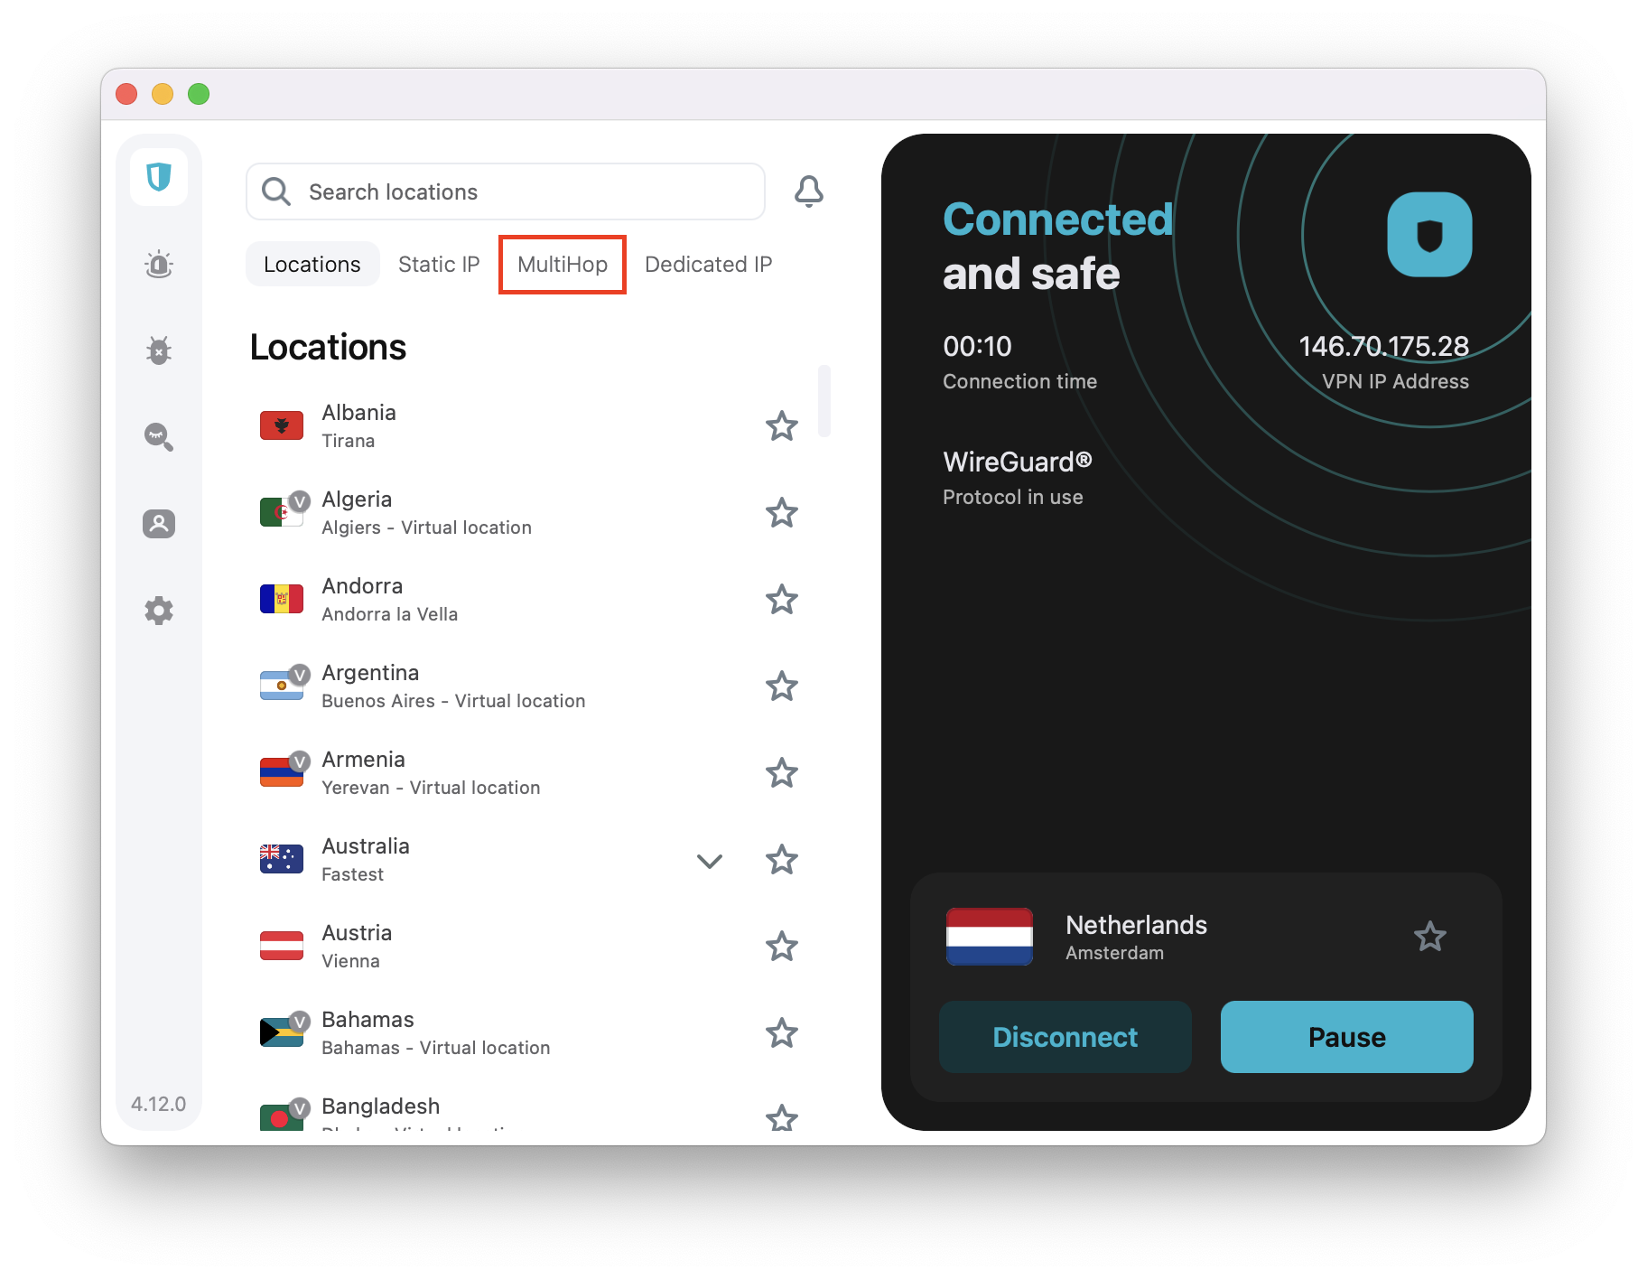Open the Alert siren icon in sidebar
Viewport: 1647px width, 1279px height.
pyautogui.click(x=159, y=264)
